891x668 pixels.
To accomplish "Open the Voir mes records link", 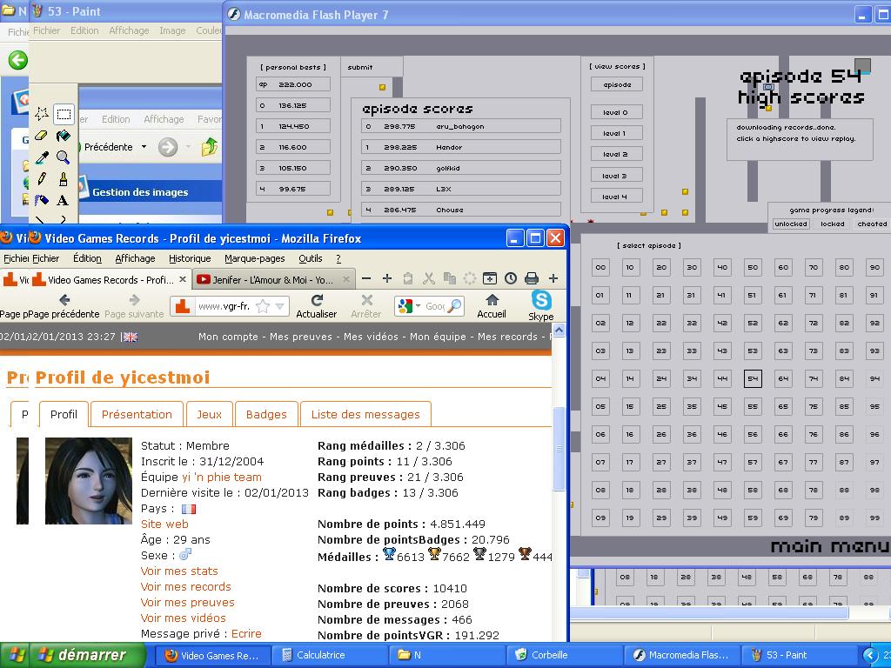I will pos(186,586).
